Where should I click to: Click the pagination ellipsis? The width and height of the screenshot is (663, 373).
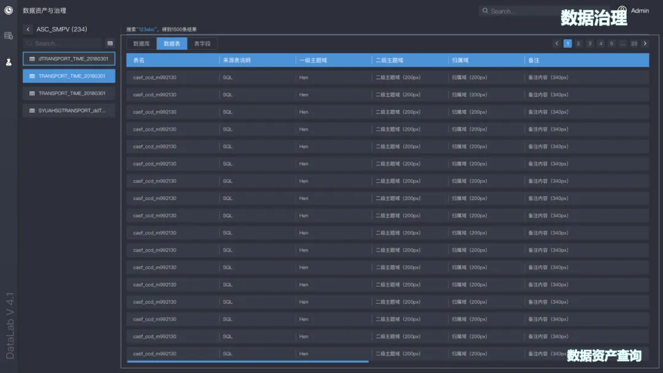tap(622, 44)
